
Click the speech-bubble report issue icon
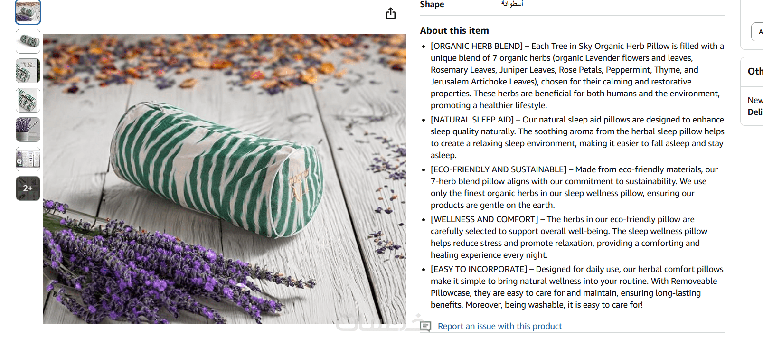click(425, 326)
